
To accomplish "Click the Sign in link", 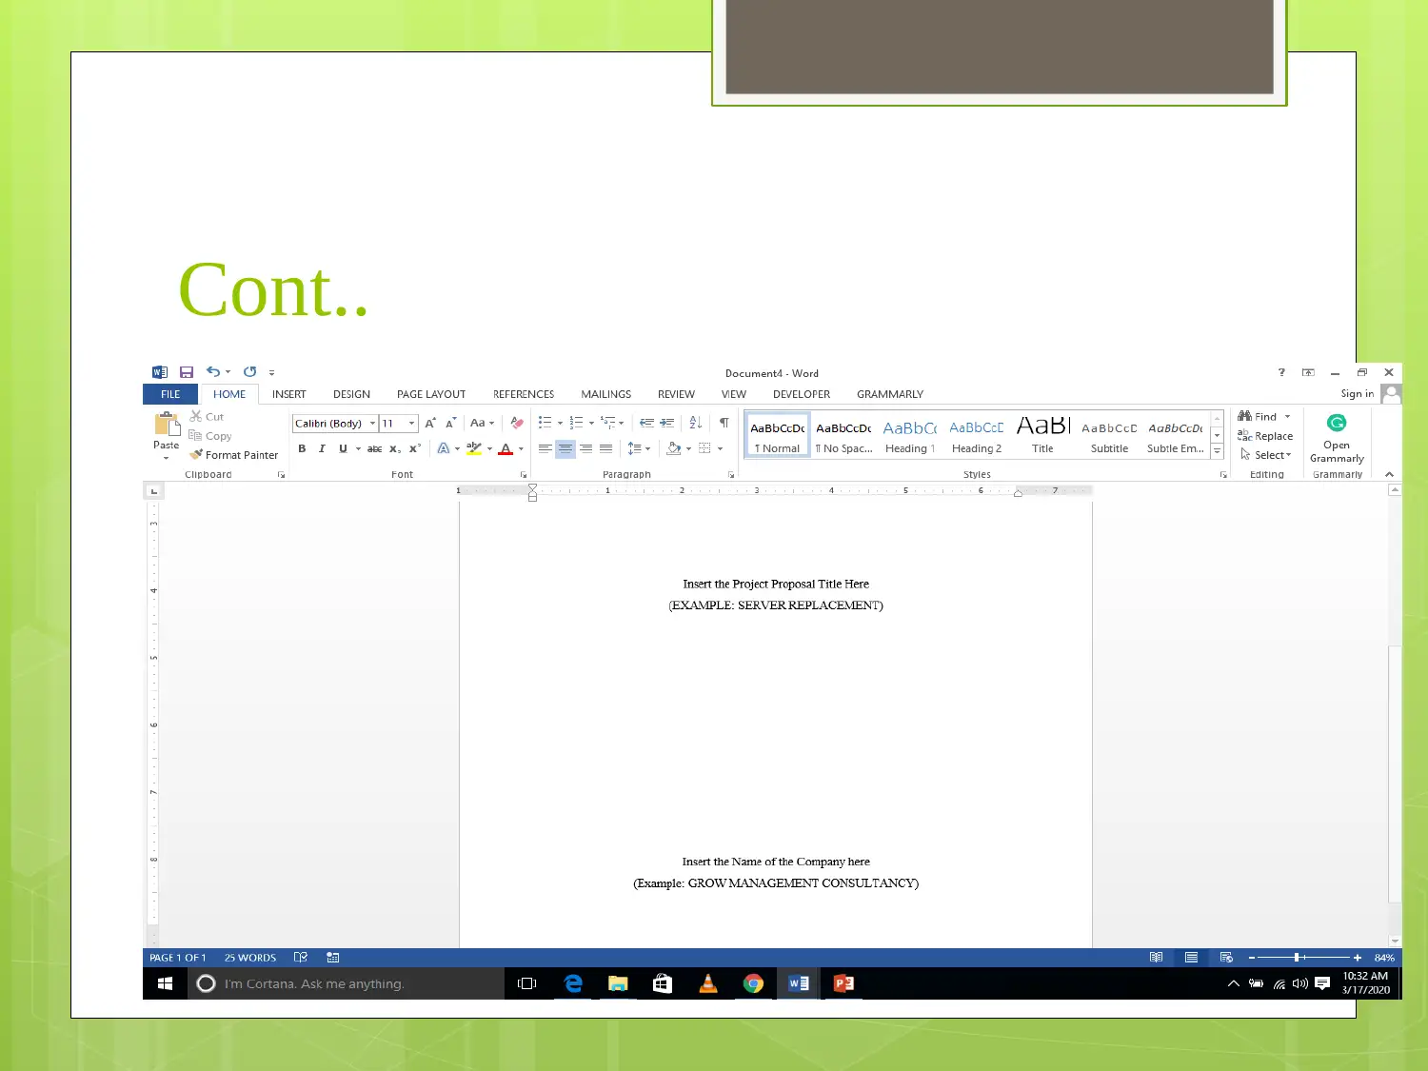I will pos(1357,394).
